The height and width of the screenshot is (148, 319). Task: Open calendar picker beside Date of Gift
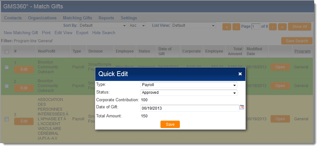242,107
